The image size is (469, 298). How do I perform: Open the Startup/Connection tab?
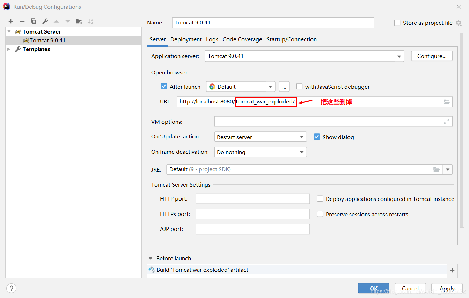pyautogui.click(x=292, y=39)
